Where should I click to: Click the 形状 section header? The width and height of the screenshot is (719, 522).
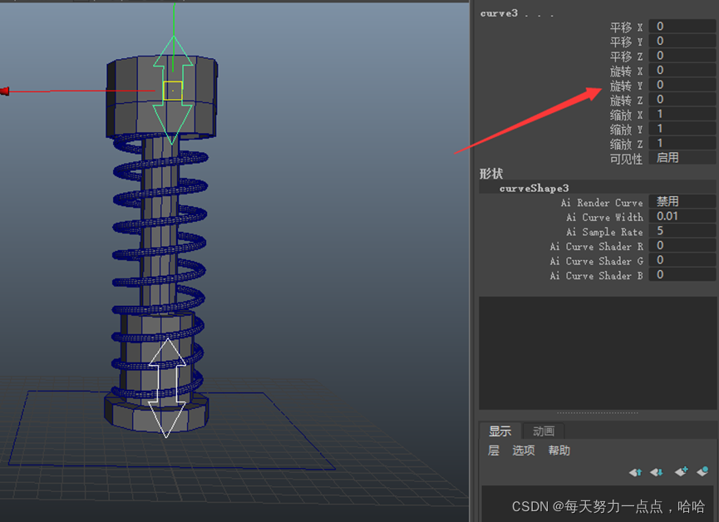point(491,174)
